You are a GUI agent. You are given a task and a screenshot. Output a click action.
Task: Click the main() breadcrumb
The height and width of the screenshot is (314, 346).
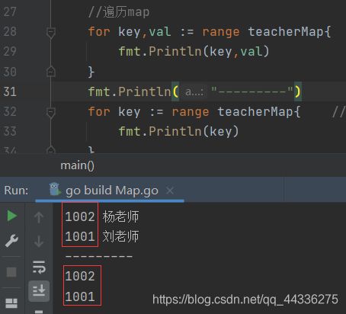77,165
